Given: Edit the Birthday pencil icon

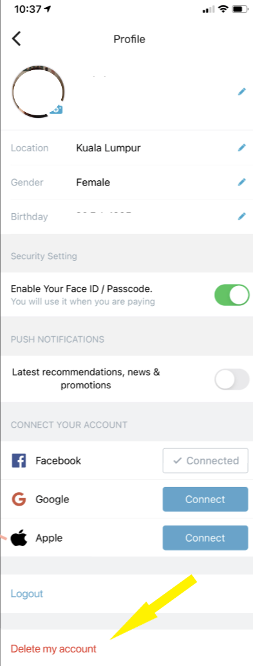Looking at the screenshot, I should tap(241, 216).
